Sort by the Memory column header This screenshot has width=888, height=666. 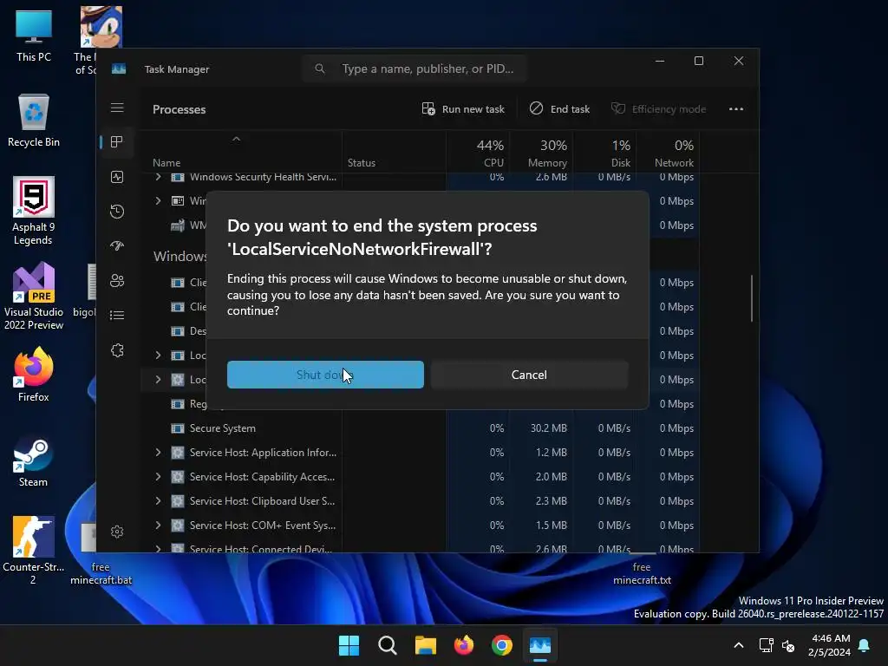541,153
